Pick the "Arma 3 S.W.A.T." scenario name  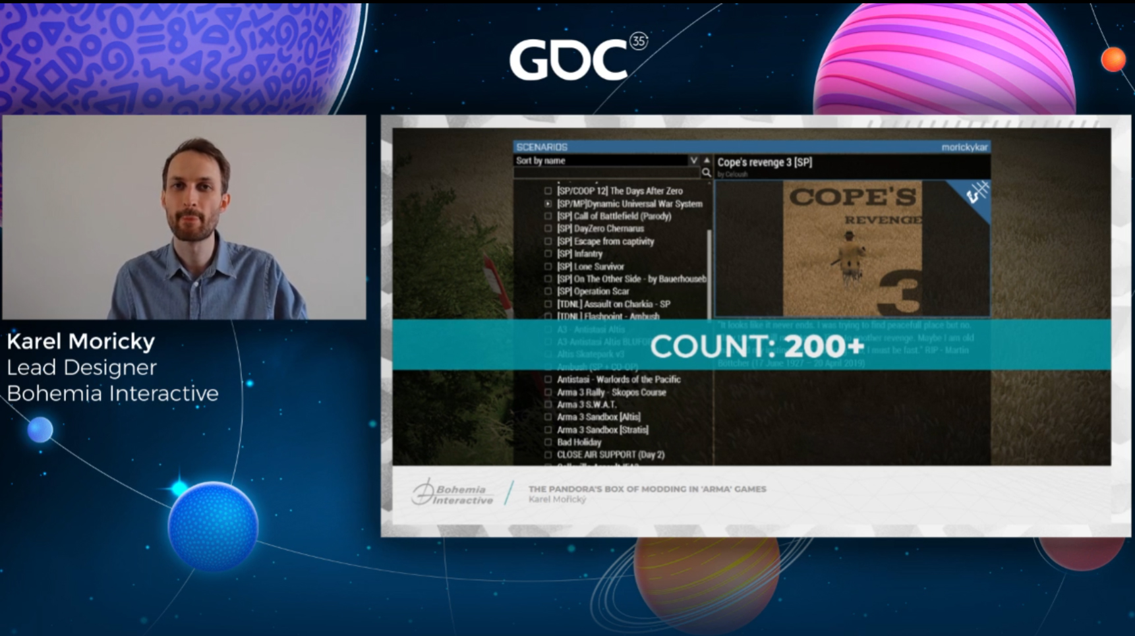tap(587, 405)
